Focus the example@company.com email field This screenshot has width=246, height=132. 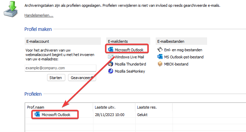[61, 68]
